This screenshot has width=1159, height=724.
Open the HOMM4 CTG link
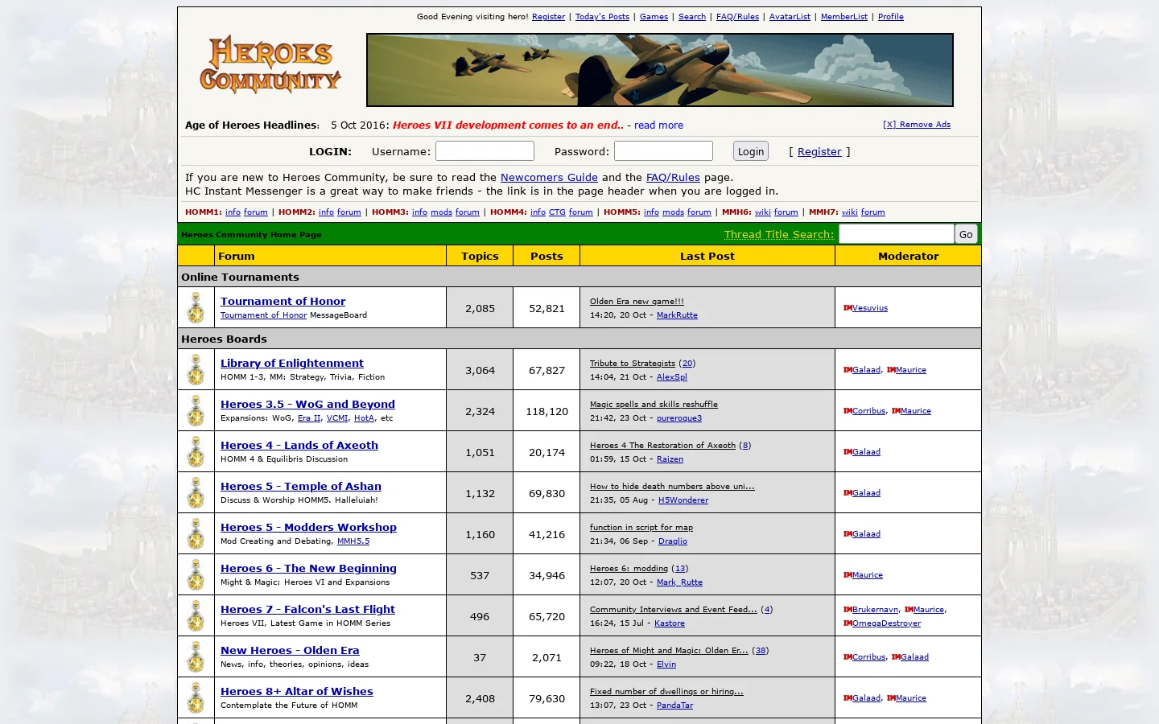pyautogui.click(x=557, y=212)
